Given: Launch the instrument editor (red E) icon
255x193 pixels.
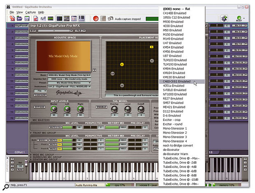Looking at the screenshot, I should click(36, 19).
